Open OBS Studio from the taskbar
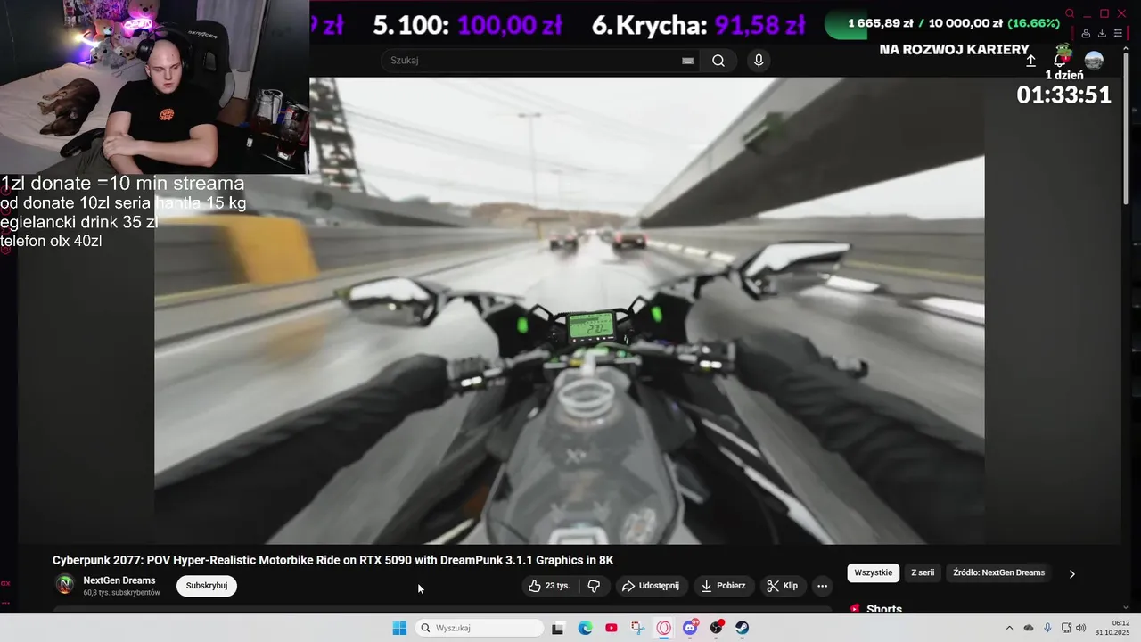 [x=716, y=628]
